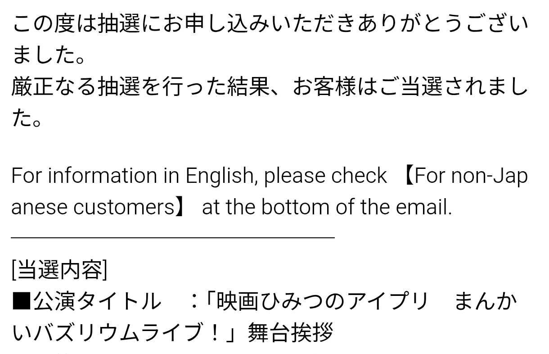Image resolution: width=549 pixels, height=354 pixels.
Task: Click the 厳正なる phrase
Action: (53, 86)
